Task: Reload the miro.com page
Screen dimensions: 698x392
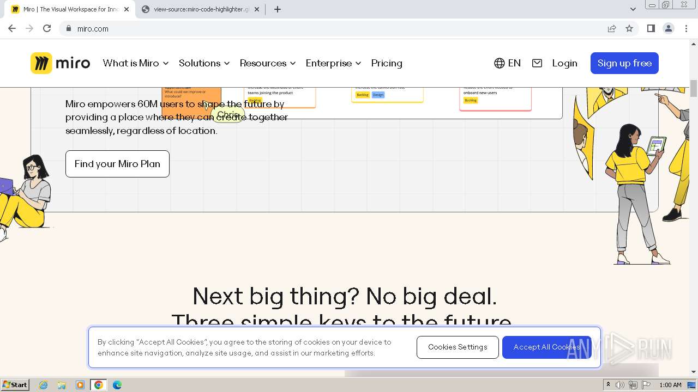Action: coord(47,28)
